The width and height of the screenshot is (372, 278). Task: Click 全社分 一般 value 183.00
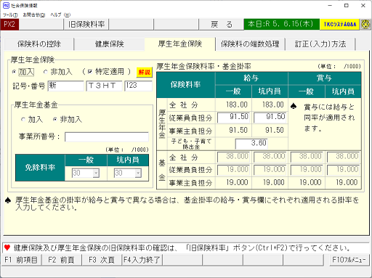point(237,105)
